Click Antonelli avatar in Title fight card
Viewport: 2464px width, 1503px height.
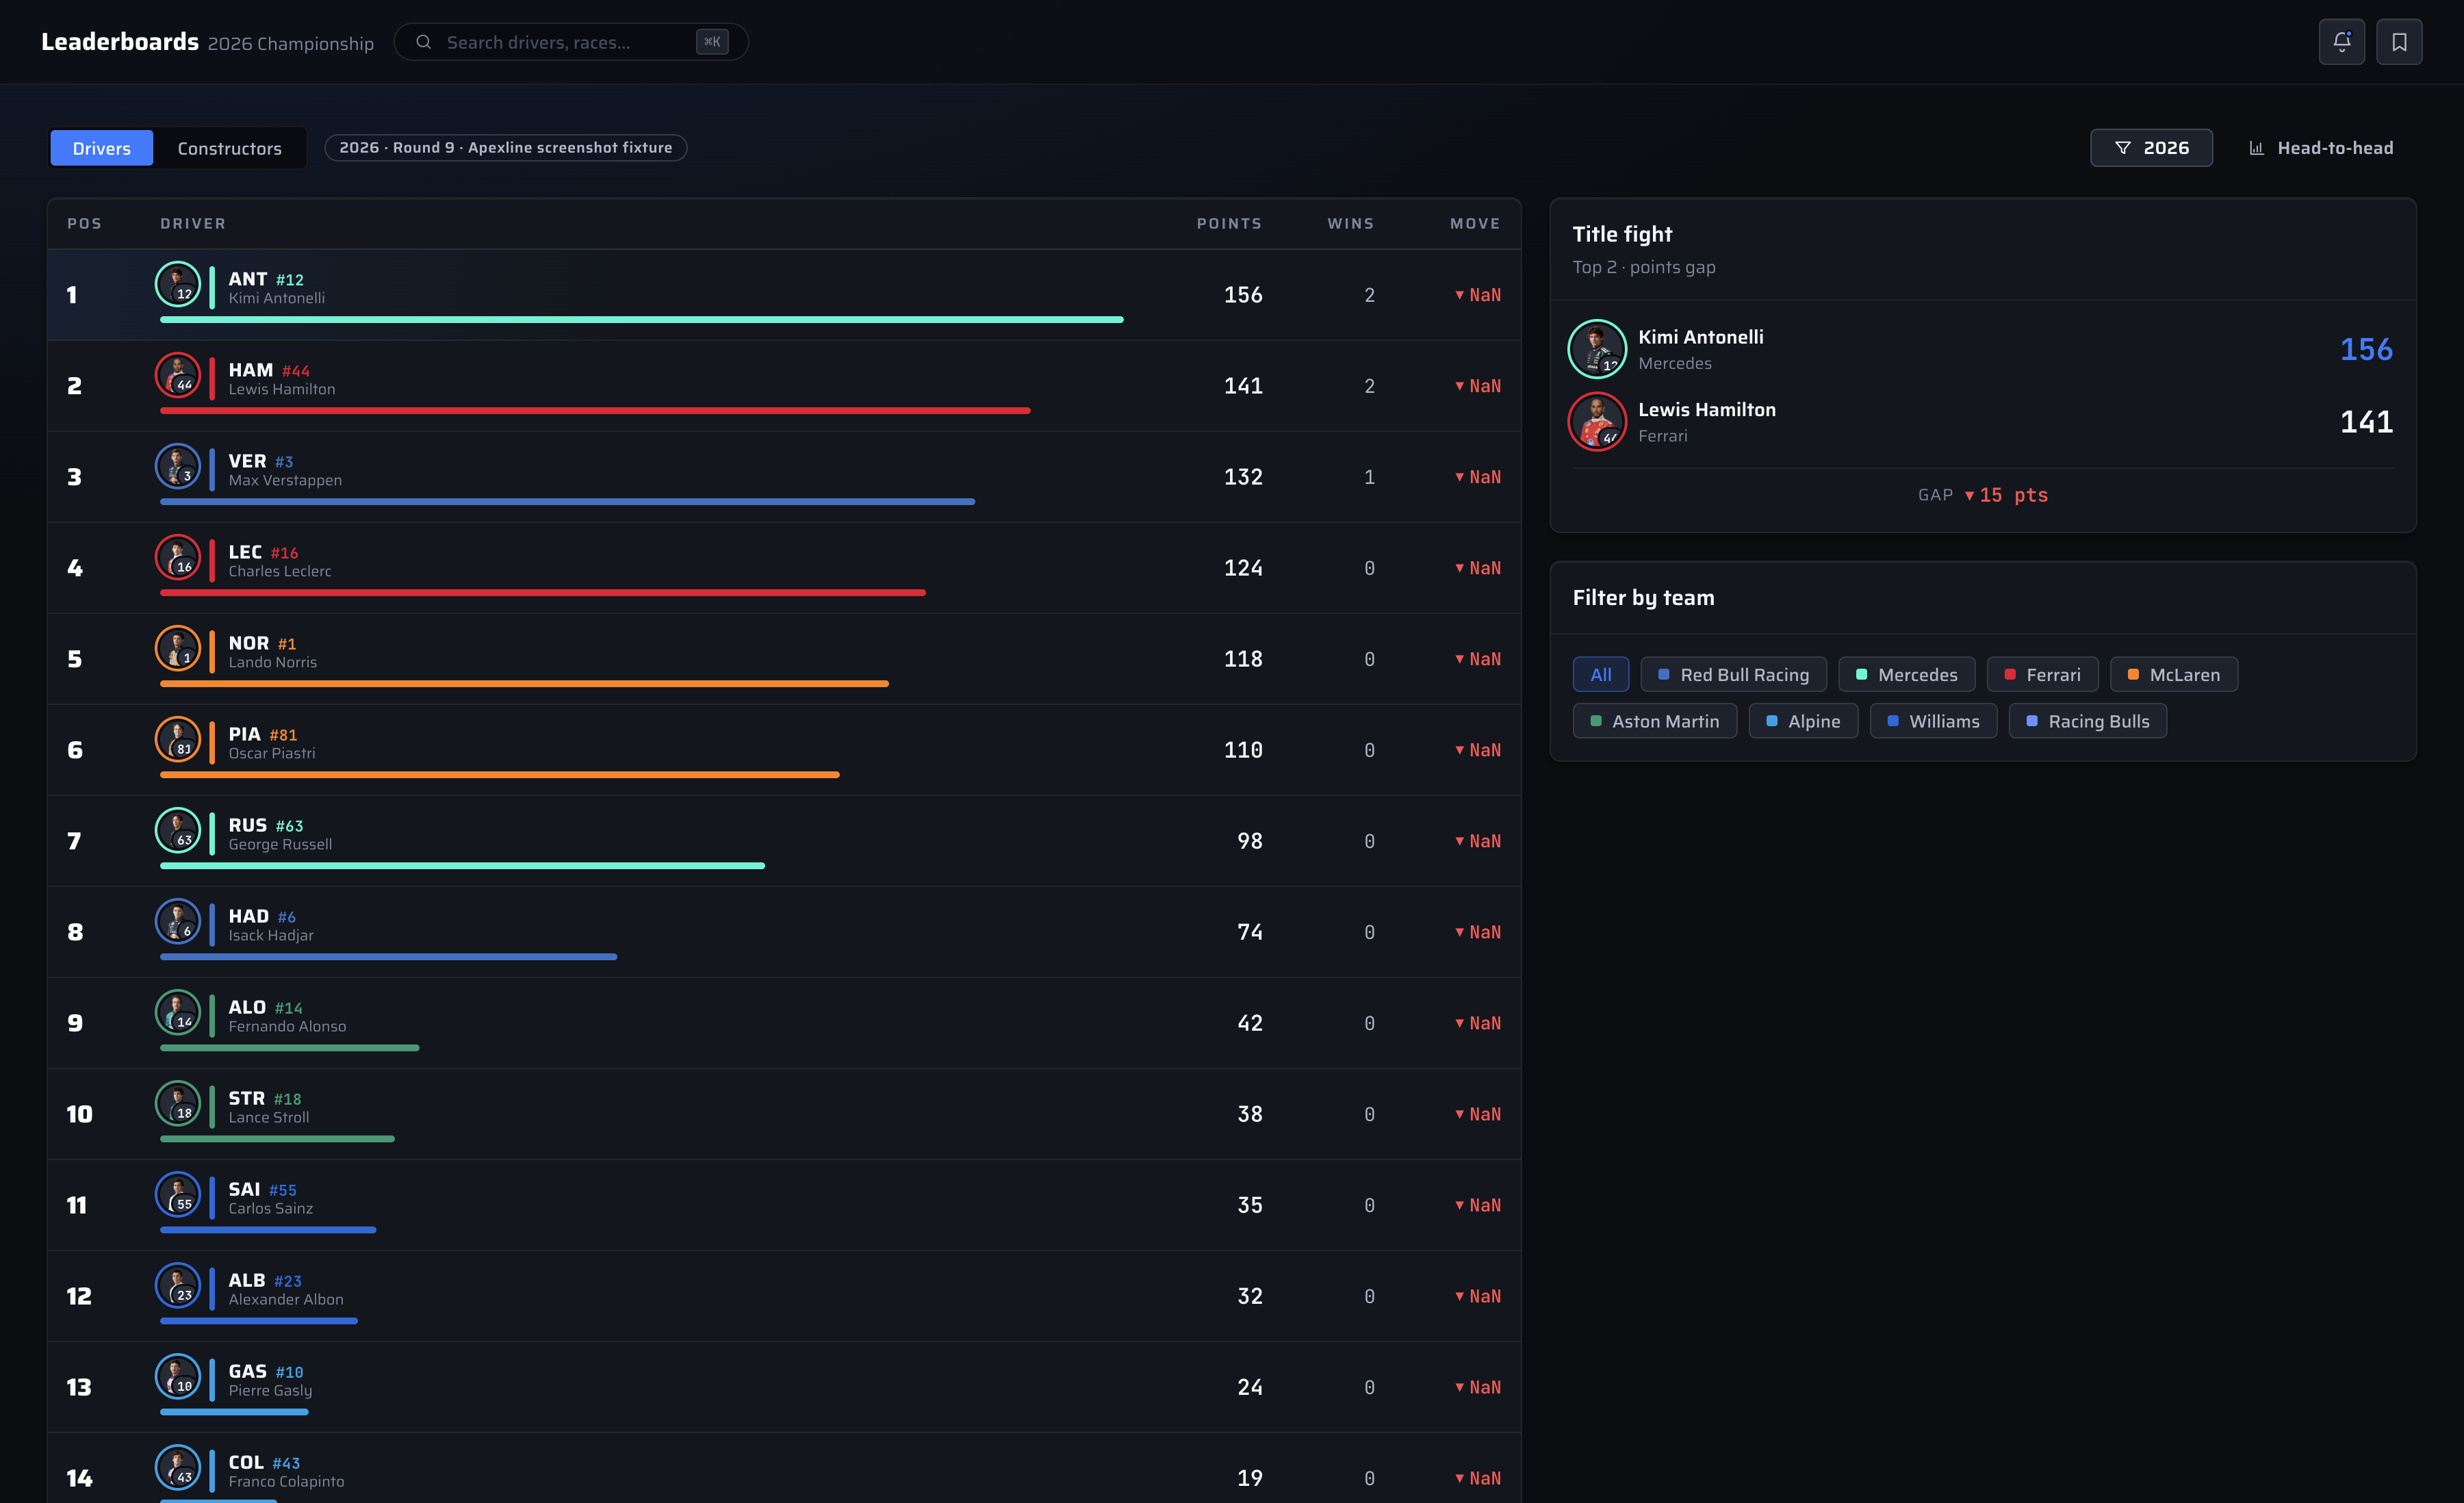tap(1597, 349)
